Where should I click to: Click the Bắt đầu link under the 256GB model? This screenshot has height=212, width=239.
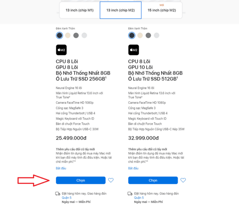coord(61,168)
